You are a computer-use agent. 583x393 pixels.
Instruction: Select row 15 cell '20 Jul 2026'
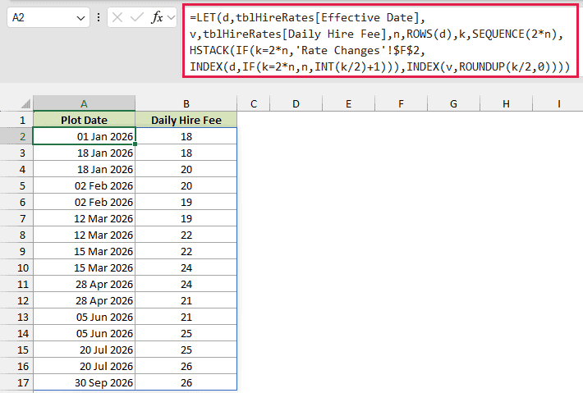click(84, 350)
